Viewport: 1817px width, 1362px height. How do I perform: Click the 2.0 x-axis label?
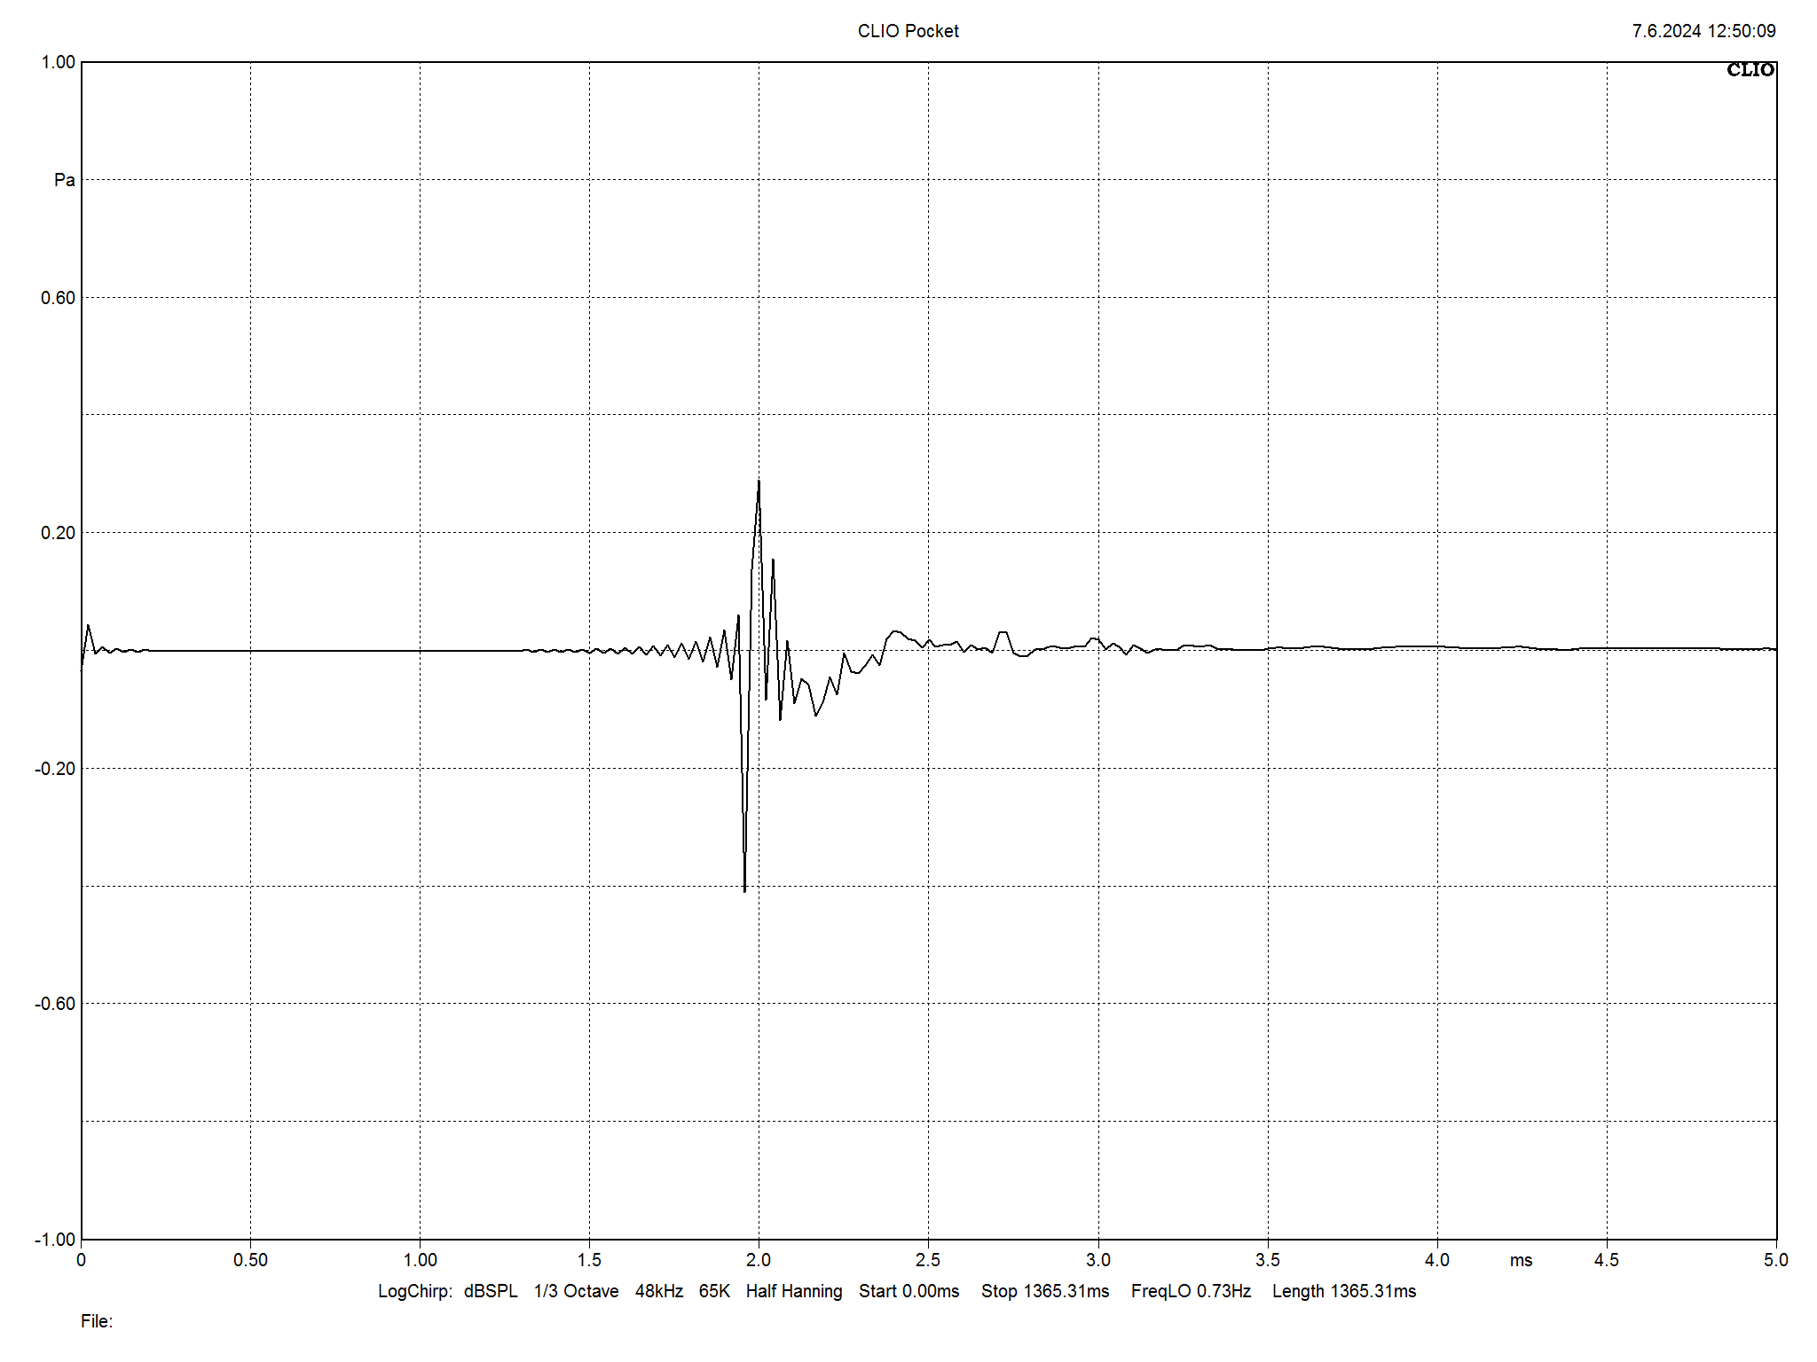click(759, 1260)
